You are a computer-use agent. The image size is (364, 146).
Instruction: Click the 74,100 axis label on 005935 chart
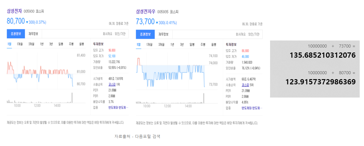point(213,56)
